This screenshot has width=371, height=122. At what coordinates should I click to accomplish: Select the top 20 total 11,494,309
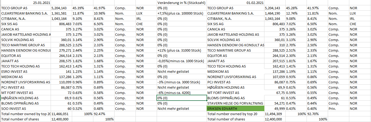pos(275,114)
